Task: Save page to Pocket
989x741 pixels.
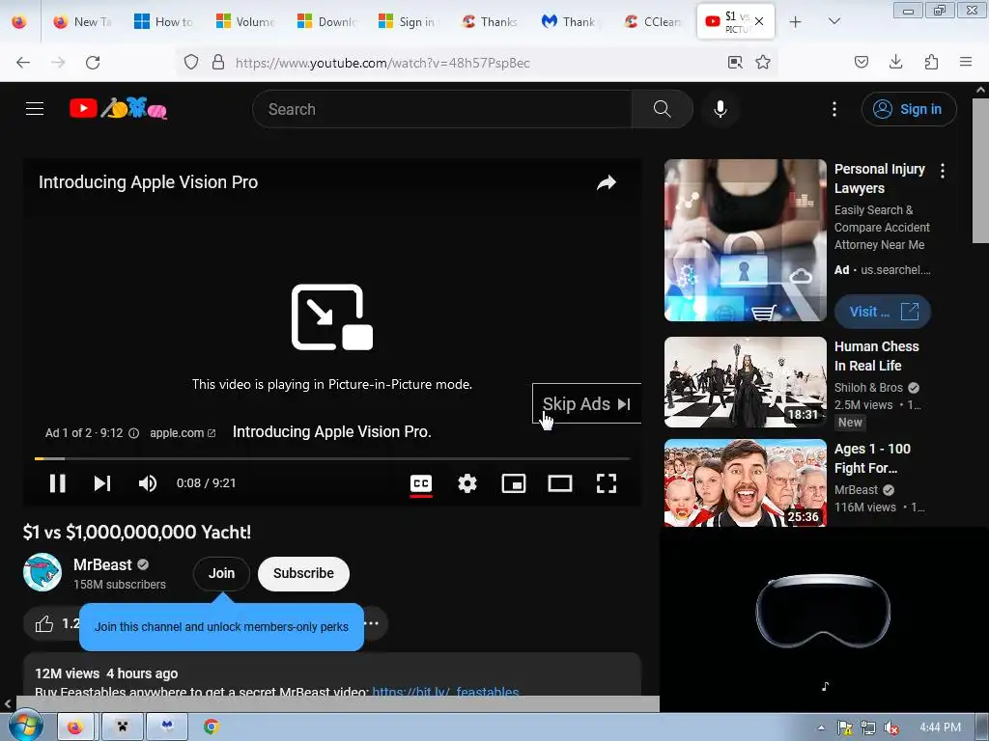Action: tap(861, 63)
